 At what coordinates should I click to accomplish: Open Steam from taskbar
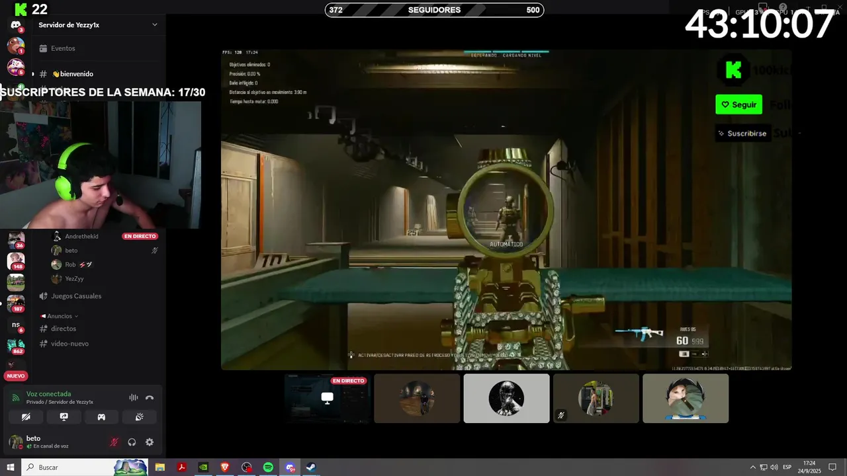(311, 467)
